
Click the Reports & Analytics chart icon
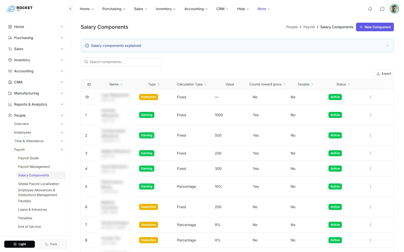coord(10,104)
